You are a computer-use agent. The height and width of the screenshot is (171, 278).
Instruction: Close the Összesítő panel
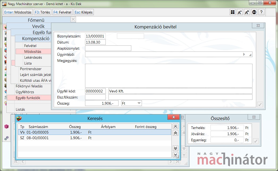tap(254, 117)
